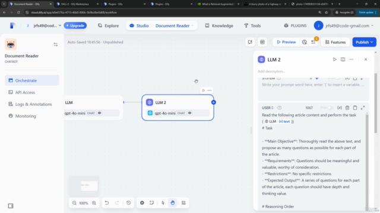The height and width of the screenshot is (213, 380).
Task: Open workspace jrfs49@cod... dropdown
Action: tap(47, 25)
